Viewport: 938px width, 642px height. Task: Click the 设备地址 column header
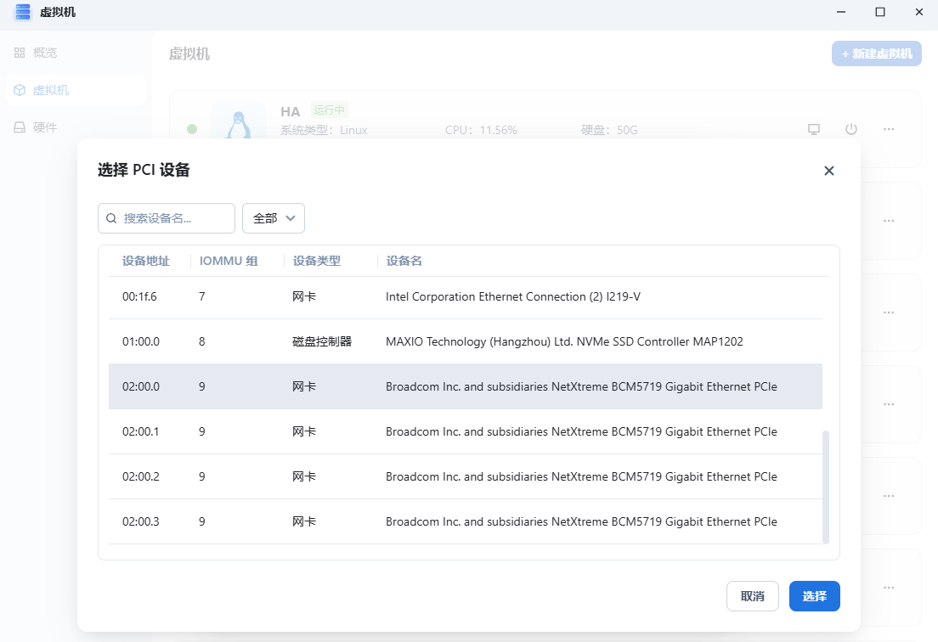tap(146, 262)
